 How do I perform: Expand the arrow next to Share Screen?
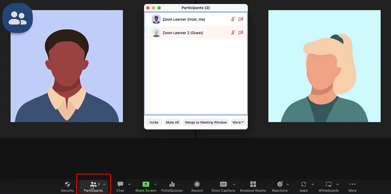pos(156,184)
